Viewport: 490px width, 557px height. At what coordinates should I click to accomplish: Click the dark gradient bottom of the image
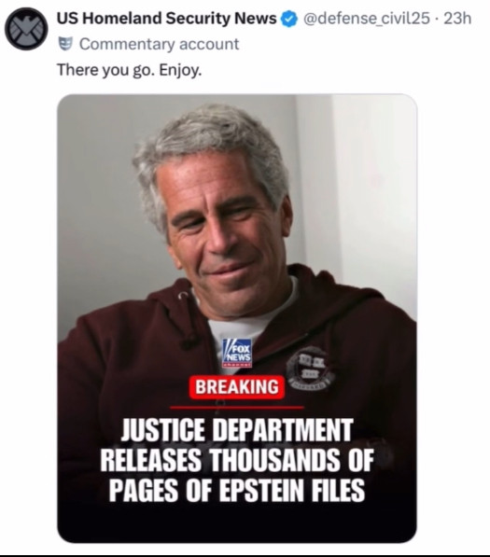point(237,524)
